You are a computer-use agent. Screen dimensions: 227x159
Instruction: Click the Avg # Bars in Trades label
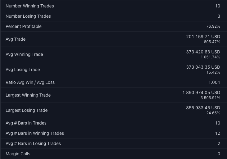point(26,123)
